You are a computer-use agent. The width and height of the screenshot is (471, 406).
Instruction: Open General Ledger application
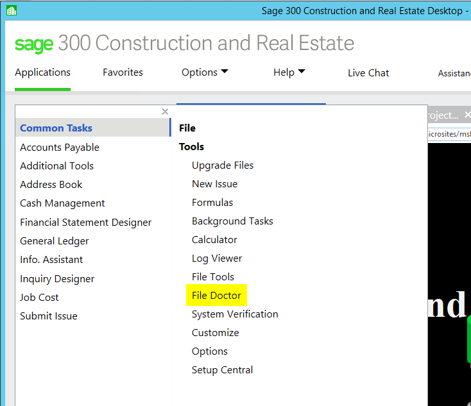55,241
